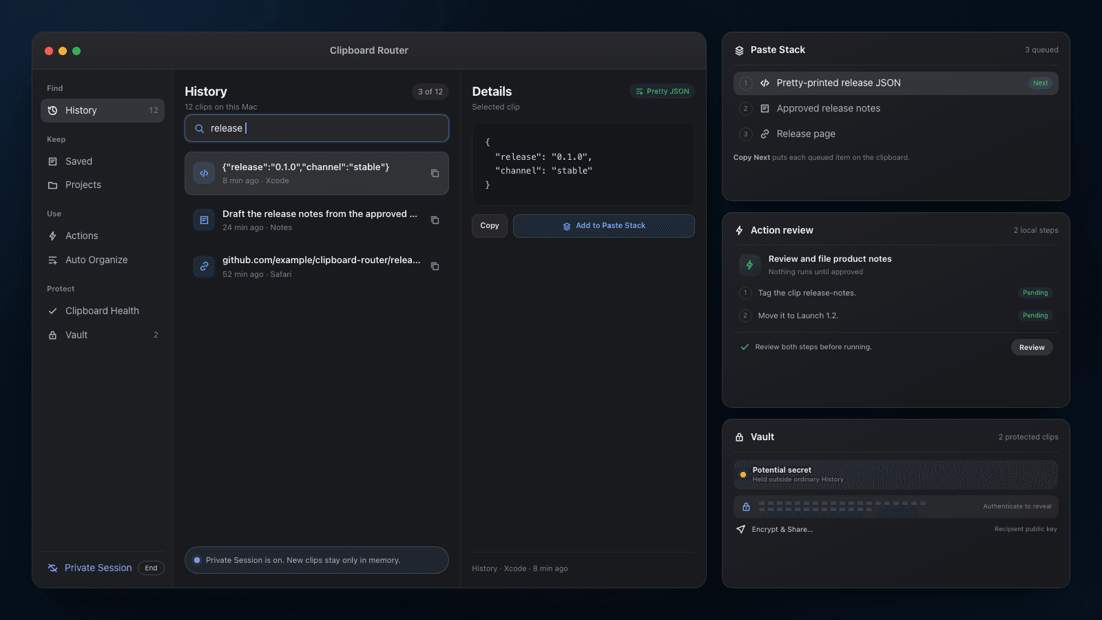
Task: Click the History clock icon in sidebar
Action: tap(52, 110)
